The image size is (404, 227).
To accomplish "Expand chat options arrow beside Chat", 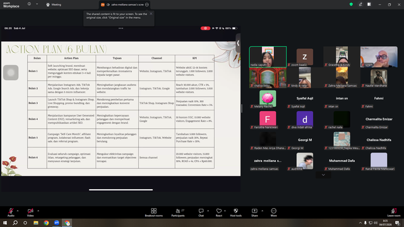I will (x=208, y=211).
